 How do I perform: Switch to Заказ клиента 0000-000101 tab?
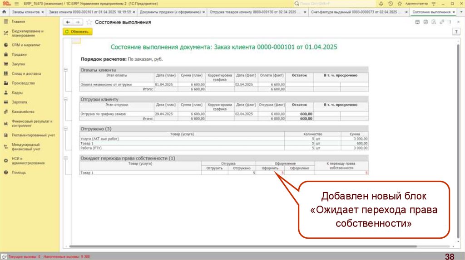89,12
